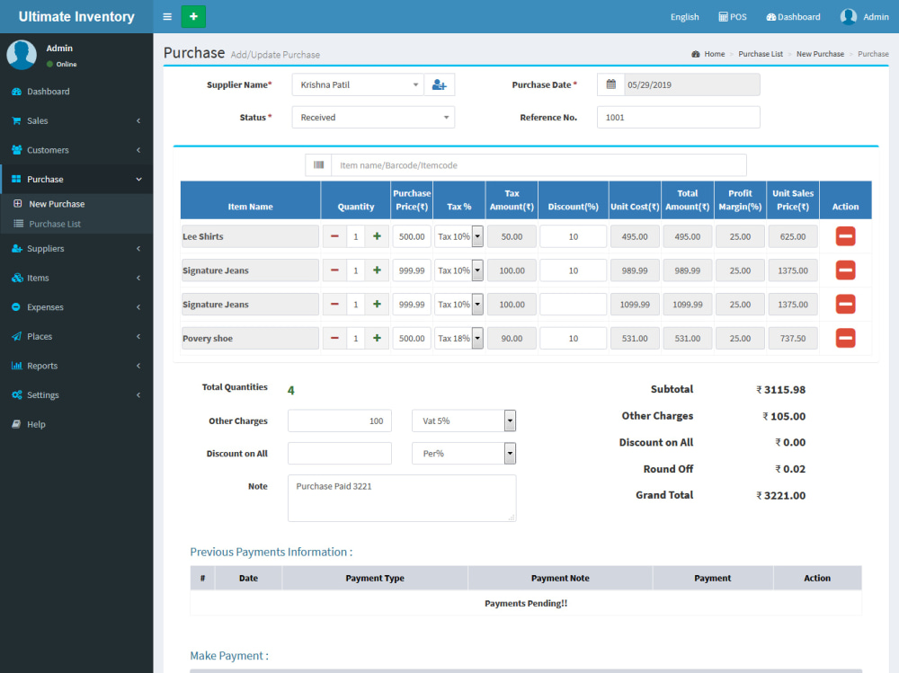
Task: Decrease quantity of first Signature Jeans
Action: click(x=334, y=270)
